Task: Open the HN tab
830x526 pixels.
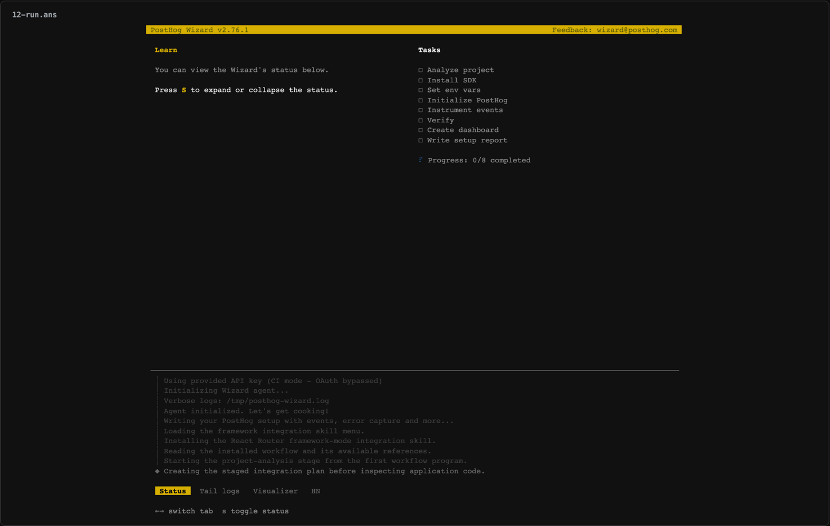Action: [315, 491]
